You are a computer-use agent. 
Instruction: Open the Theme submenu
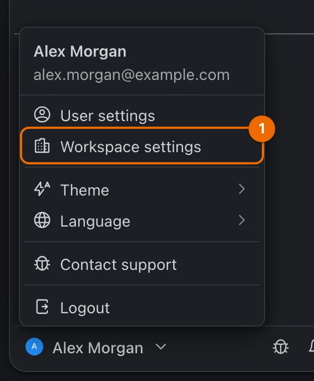pyautogui.click(x=142, y=189)
